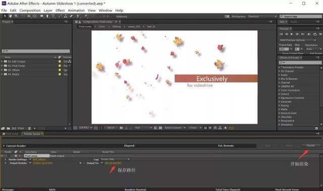Screen dimensions: 323x191
Task: Create new folder in Project panel
Action: click(x=9, y=128)
